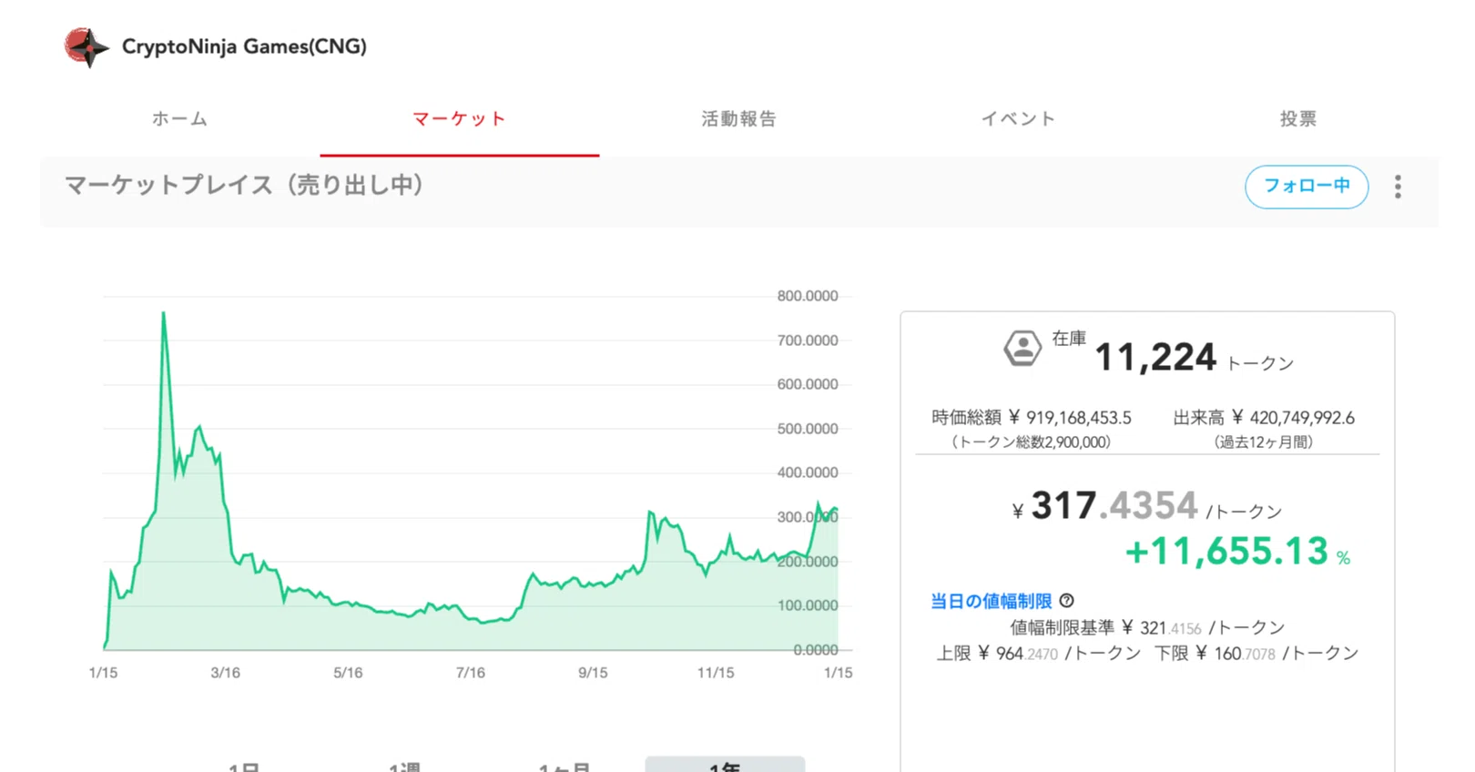The image size is (1475, 772).
Task: Switch to the 活動報告 tab
Action: (738, 119)
